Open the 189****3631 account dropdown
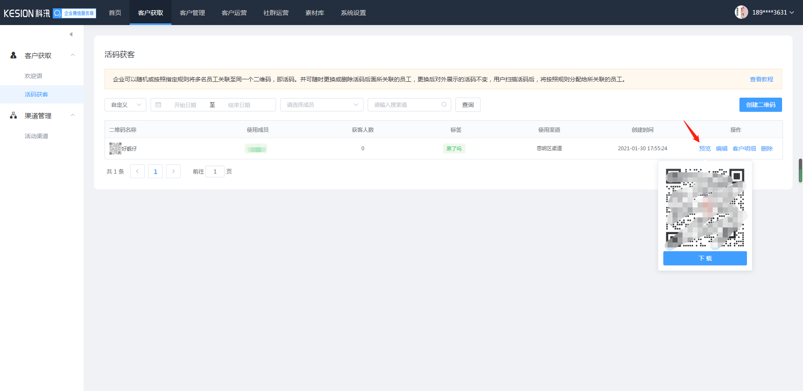This screenshot has width=803, height=391. point(773,13)
